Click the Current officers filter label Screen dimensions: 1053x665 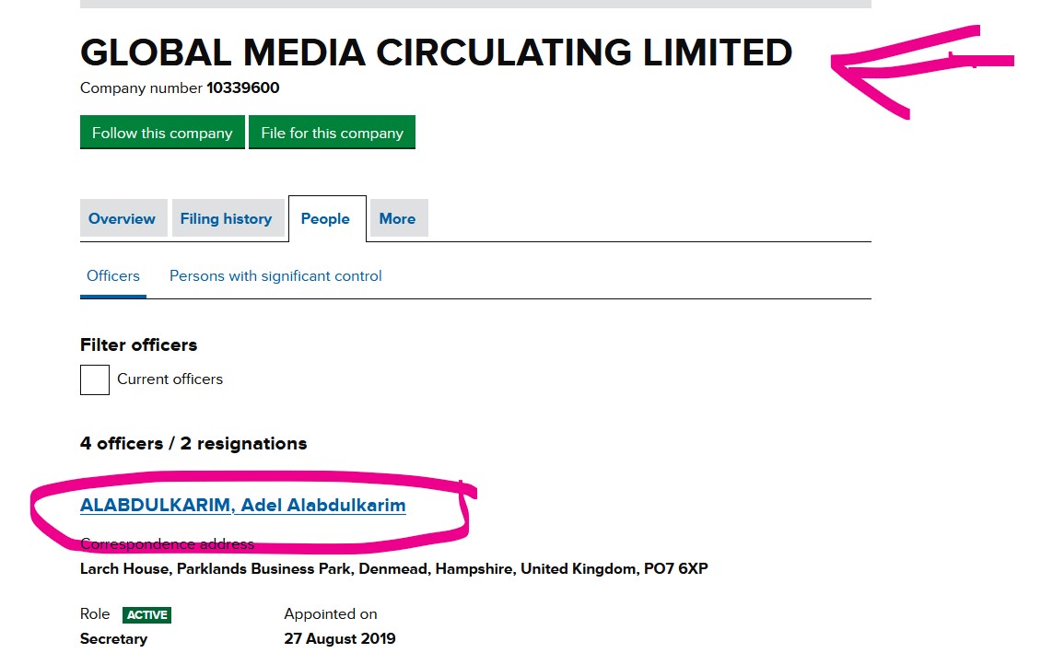pos(170,379)
